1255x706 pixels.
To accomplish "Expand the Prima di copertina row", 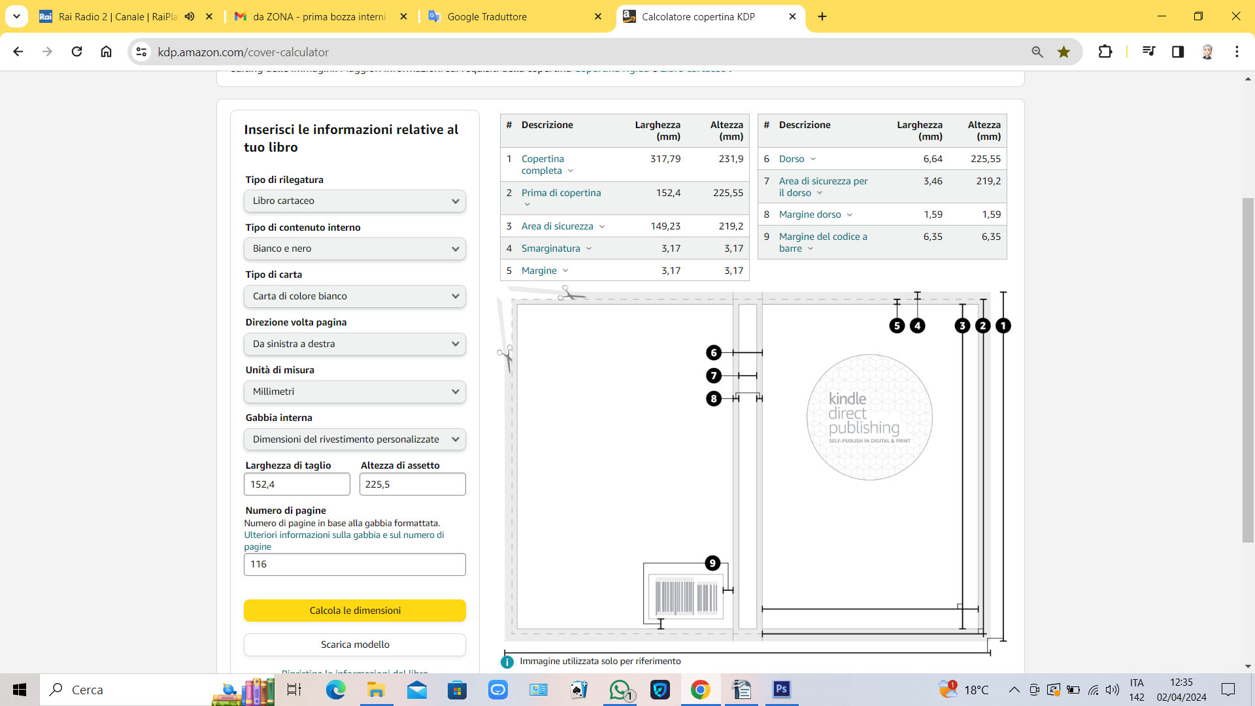I will 561,198.
